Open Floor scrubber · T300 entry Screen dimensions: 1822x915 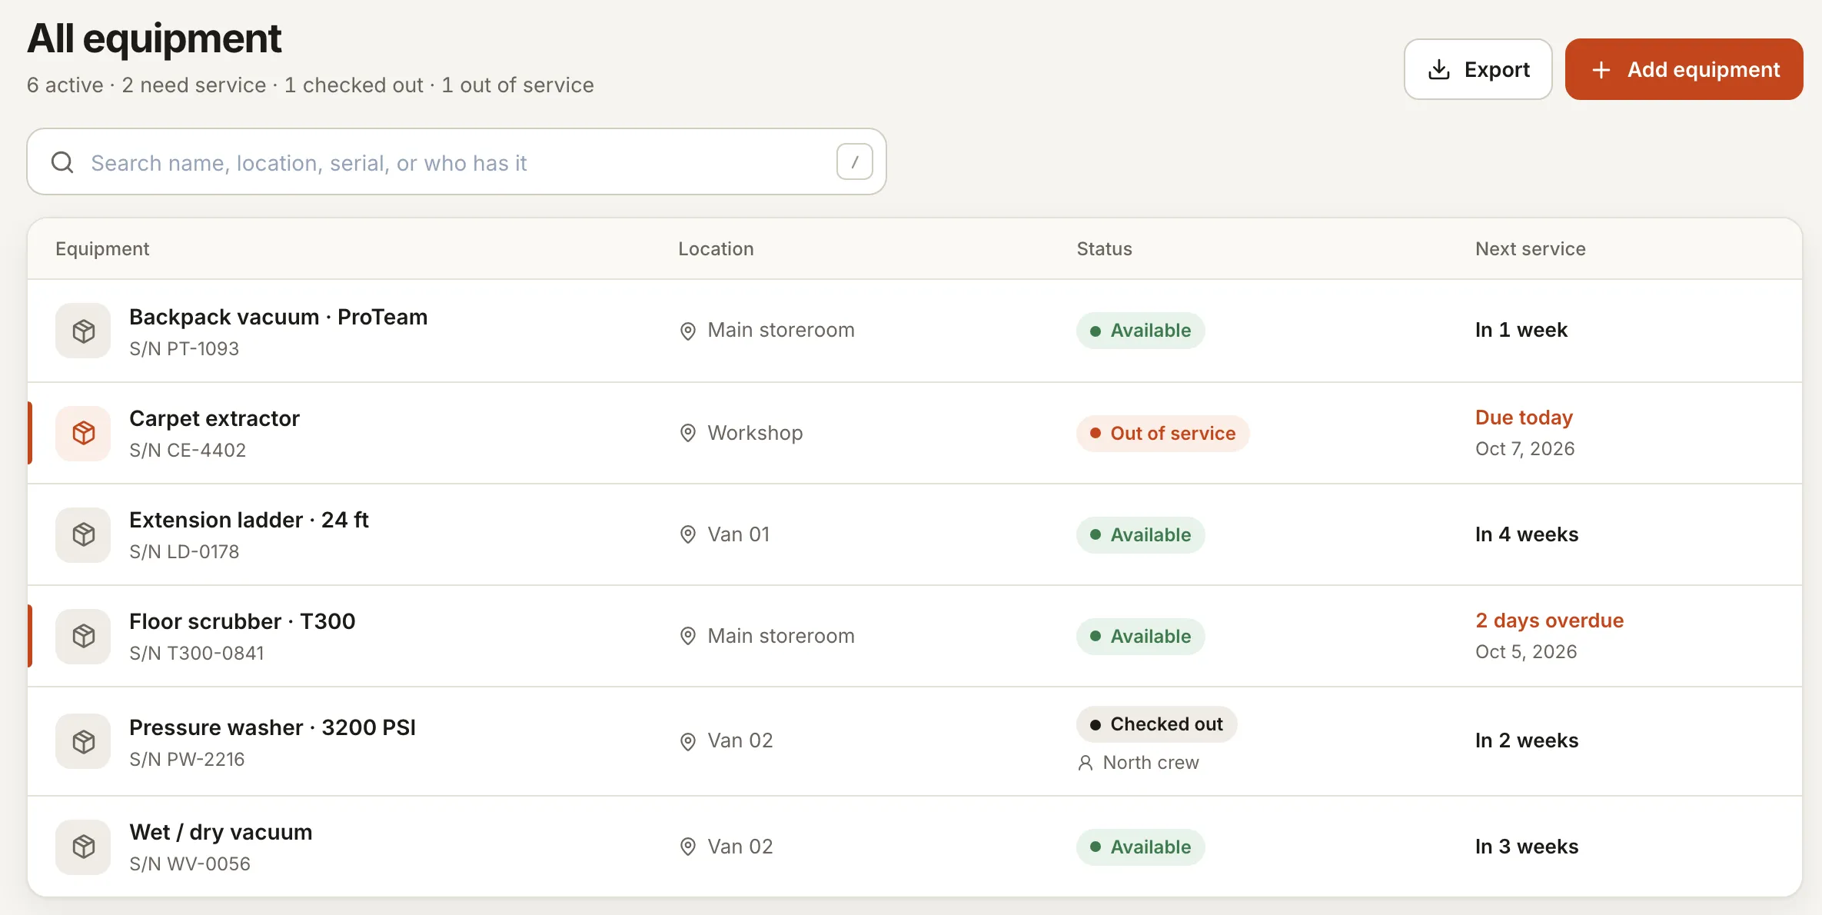(x=915, y=636)
